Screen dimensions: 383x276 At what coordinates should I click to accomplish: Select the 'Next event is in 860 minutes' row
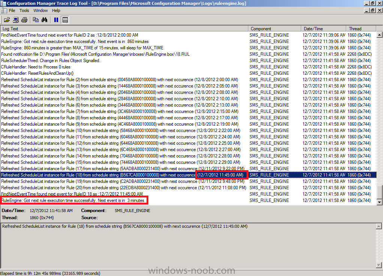tap(189, 42)
